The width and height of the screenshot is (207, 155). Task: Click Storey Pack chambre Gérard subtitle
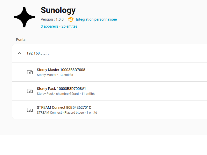[66, 94]
